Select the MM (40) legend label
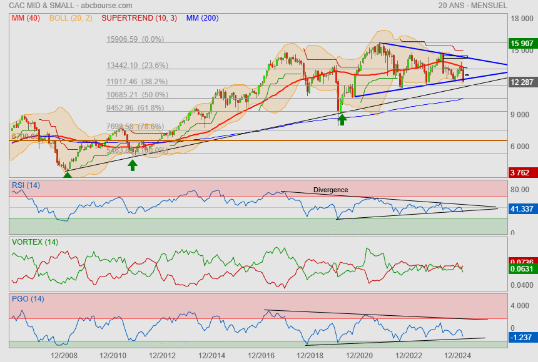538x362 pixels. 26,18
